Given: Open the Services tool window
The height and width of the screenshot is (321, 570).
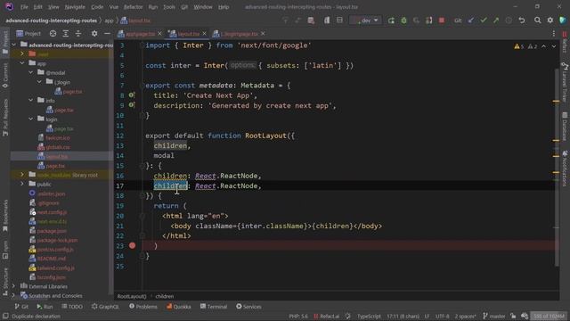Looking at the screenshot, I should point(248,307).
